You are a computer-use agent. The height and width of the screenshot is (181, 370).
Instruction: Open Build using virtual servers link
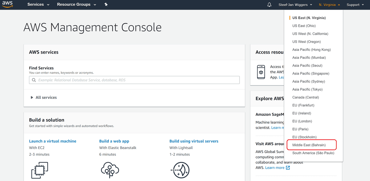pos(194,141)
